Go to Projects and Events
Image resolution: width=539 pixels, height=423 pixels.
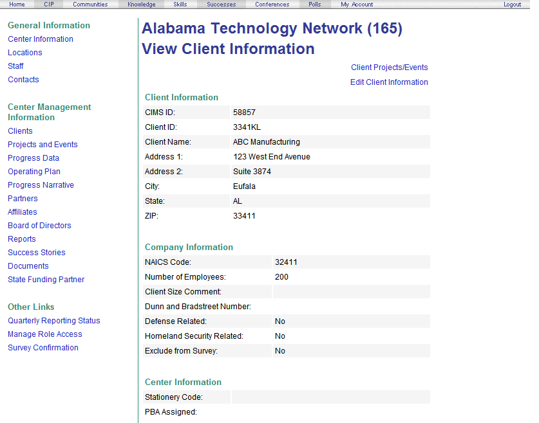coord(43,145)
